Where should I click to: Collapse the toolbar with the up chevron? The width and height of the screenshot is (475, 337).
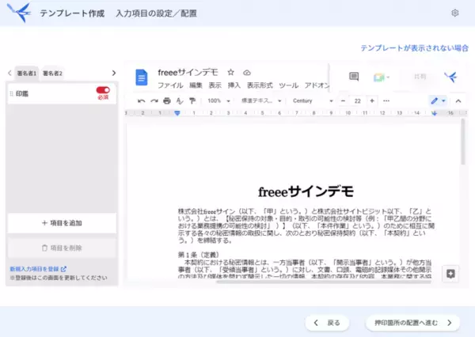456,101
